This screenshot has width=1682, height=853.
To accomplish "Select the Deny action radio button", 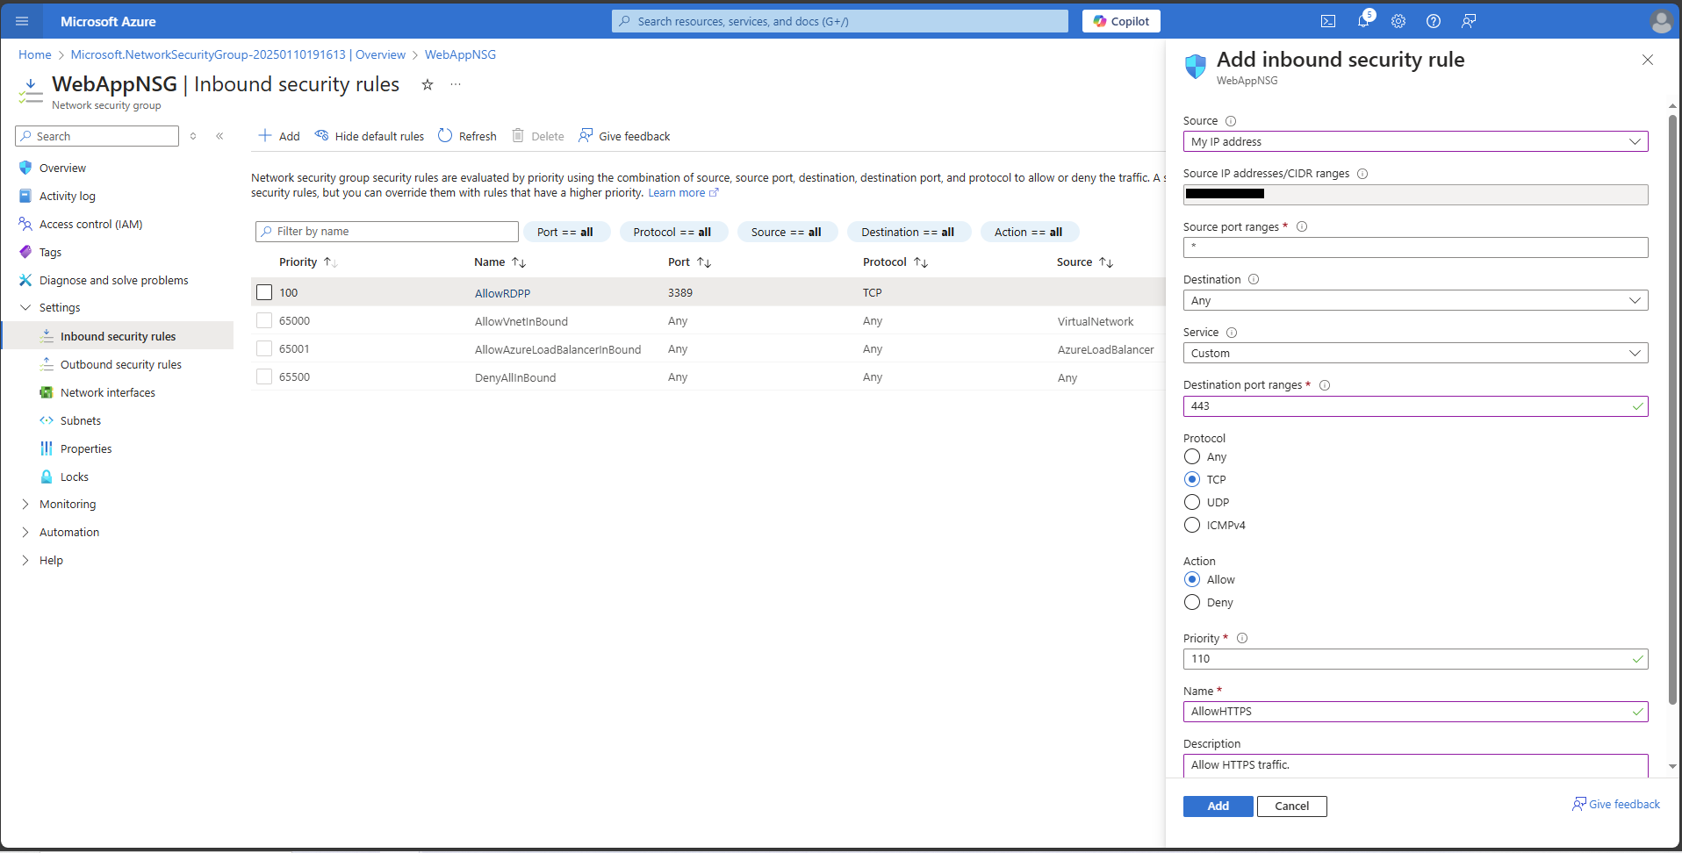I will (x=1192, y=602).
